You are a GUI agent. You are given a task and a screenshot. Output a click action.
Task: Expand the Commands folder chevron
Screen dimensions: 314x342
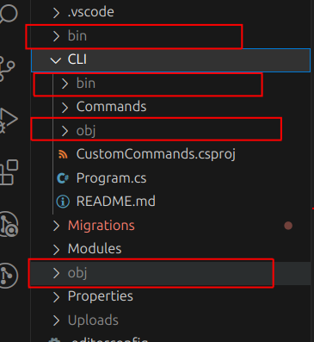(65, 108)
